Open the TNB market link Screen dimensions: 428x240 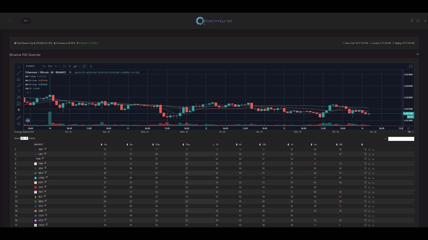pos(40,164)
